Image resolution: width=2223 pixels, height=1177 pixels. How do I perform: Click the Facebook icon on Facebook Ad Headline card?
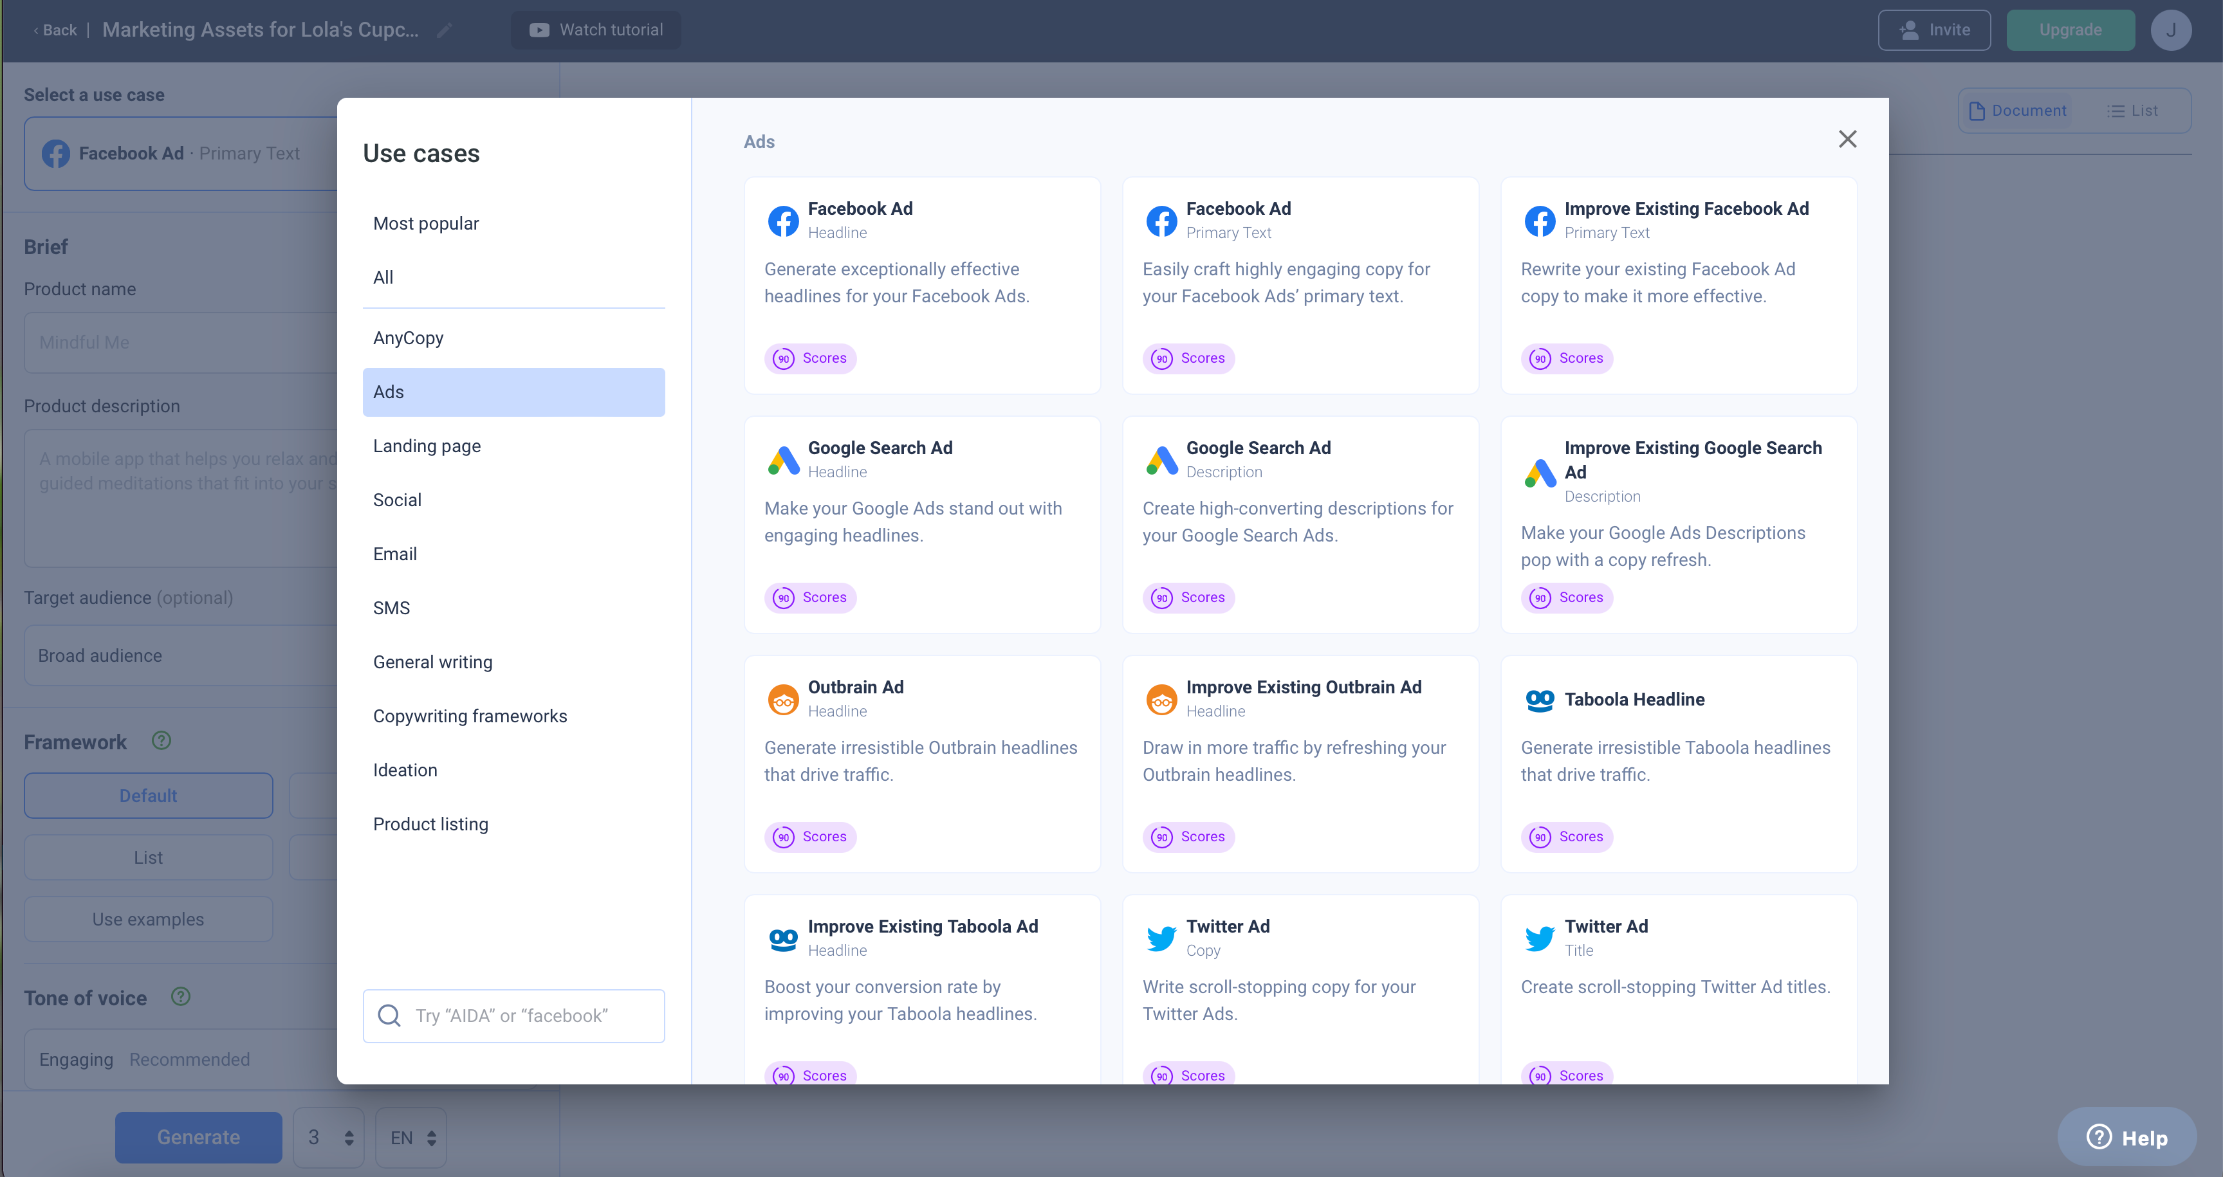tap(782, 221)
